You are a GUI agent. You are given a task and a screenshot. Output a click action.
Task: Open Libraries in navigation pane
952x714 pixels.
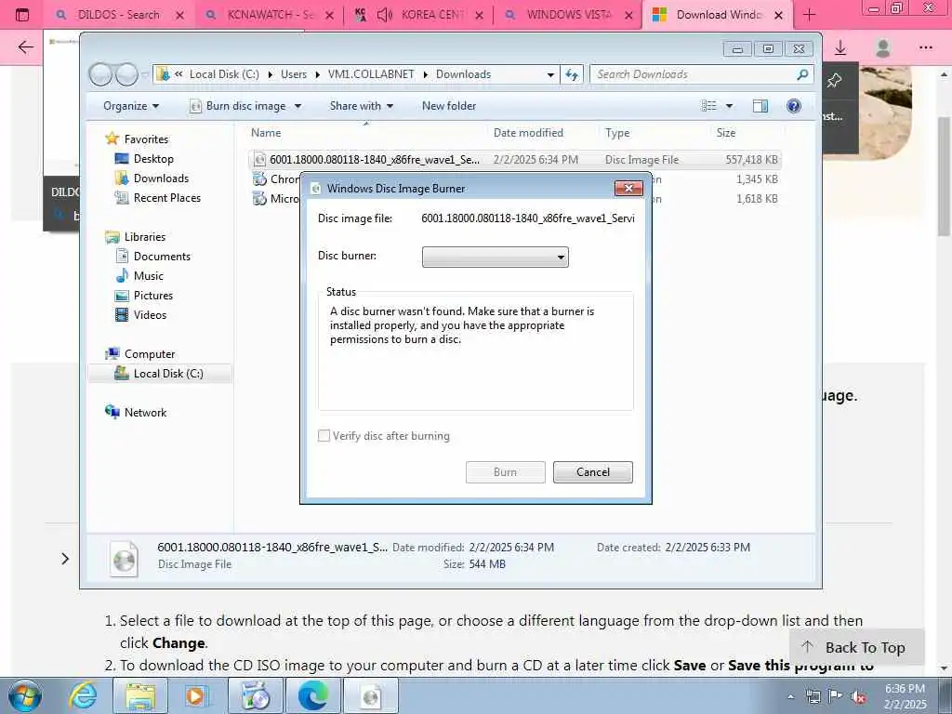(144, 237)
